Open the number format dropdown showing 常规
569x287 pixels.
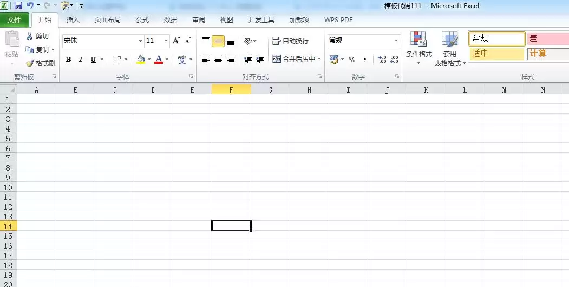point(396,41)
